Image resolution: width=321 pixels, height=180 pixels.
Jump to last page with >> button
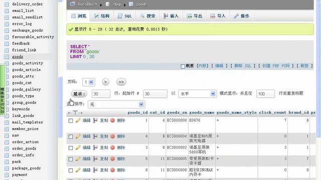pos(121,82)
